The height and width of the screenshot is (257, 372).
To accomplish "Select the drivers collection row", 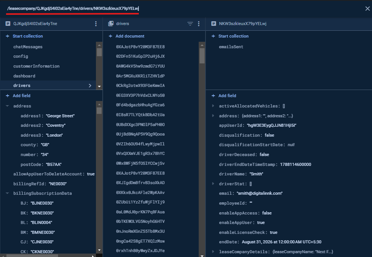I will 48,85.
